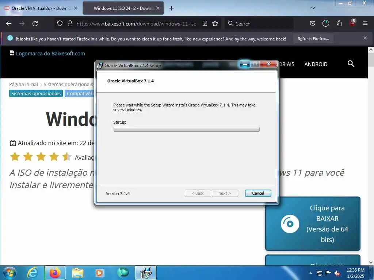374x280 pixels.
Task: Bookmark this page with the star icon
Action: point(215,24)
